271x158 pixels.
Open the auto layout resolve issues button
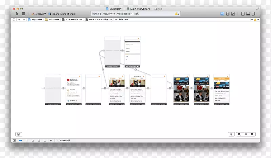pyautogui.click(x=231, y=134)
